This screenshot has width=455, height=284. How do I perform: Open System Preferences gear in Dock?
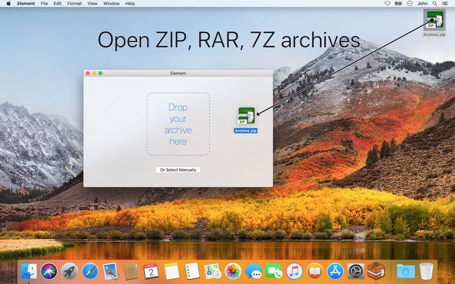356,272
